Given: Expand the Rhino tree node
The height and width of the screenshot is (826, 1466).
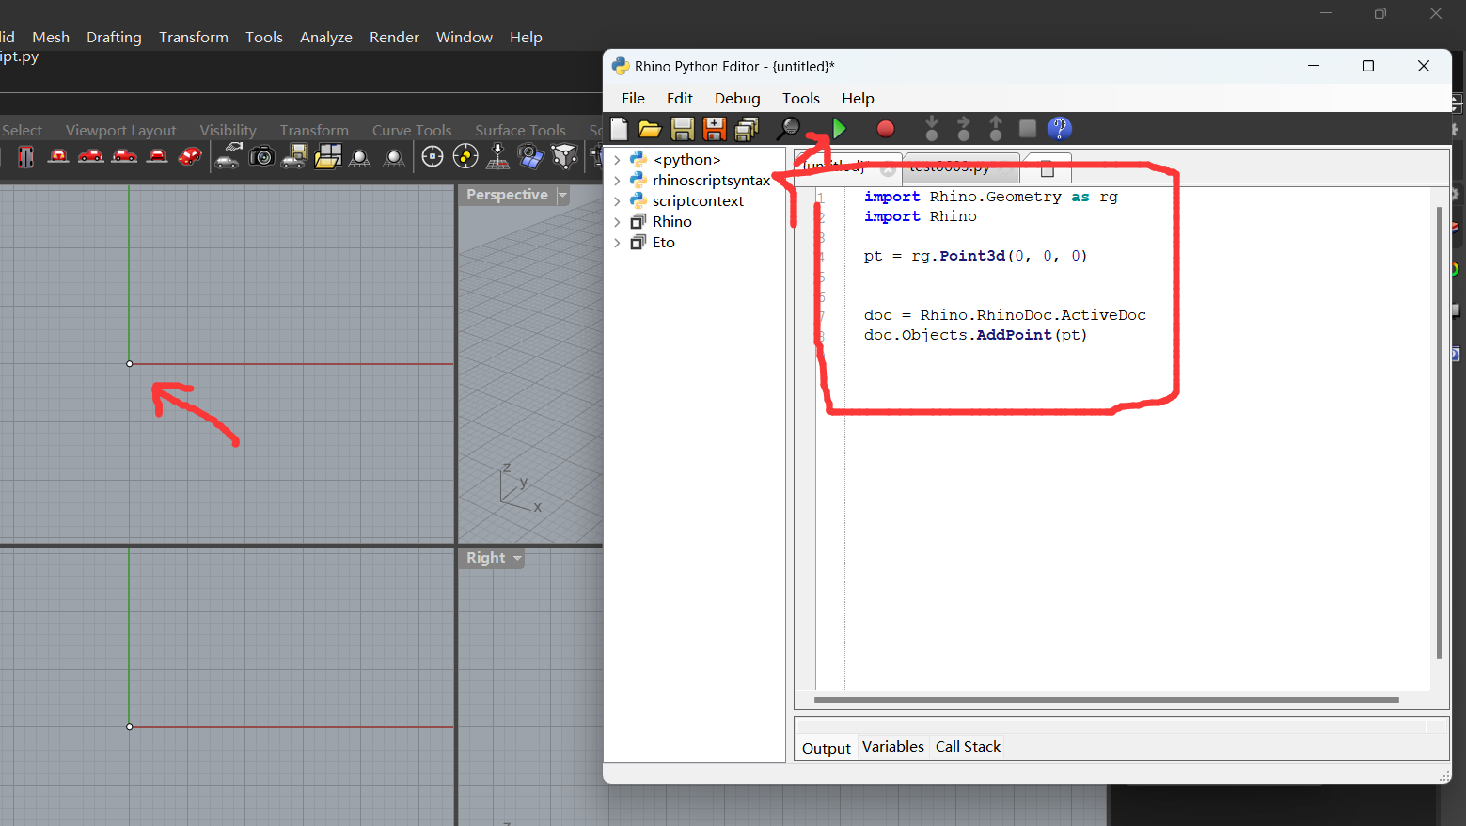Looking at the screenshot, I should [617, 222].
